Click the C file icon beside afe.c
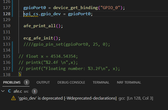The height and width of the screenshot is (110, 168). 9,91
